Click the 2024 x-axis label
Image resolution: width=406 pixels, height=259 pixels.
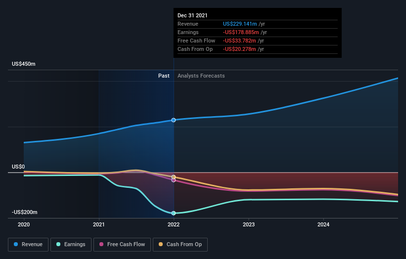323,224
